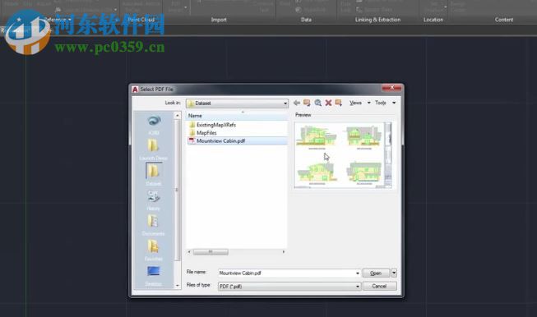Open History in places sidebar
This screenshot has width=537, height=317.
(x=154, y=200)
